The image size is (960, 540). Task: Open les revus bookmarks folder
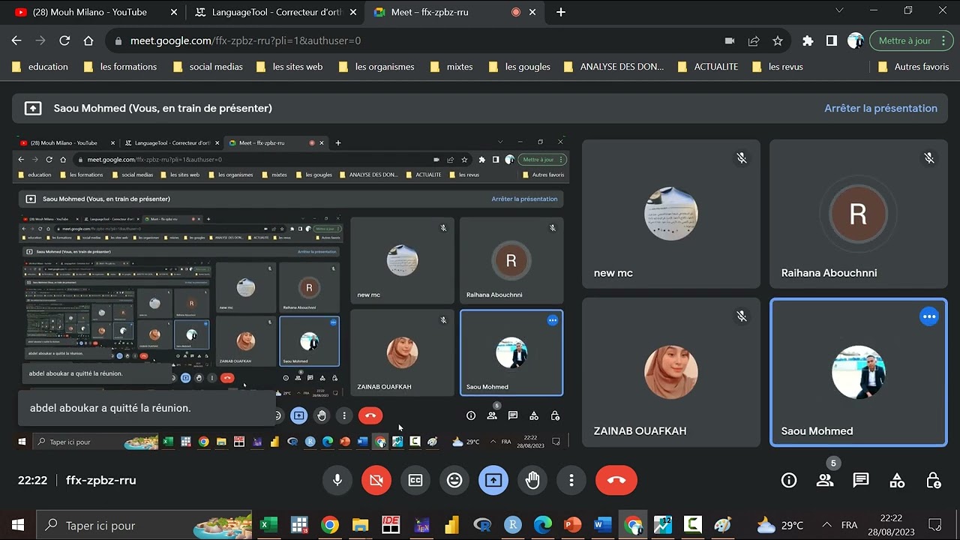coord(777,67)
